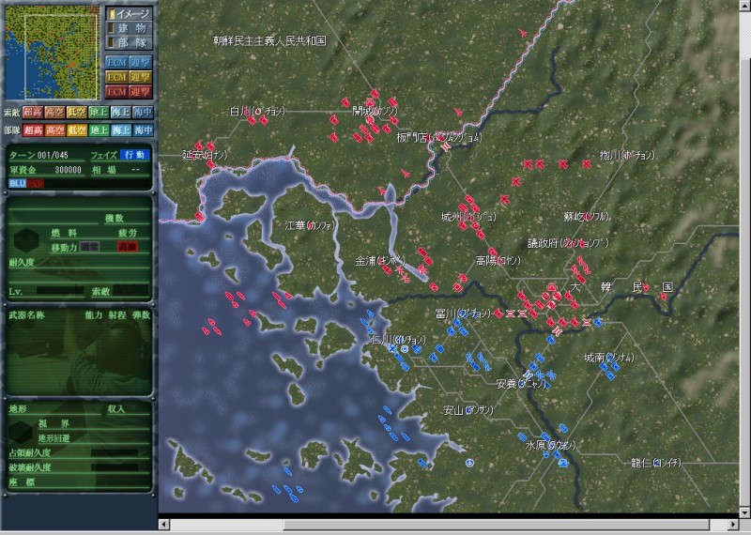Click the horizontal scrollbar thumb
This screenshot has height=535, width=751.
tap(496, 525)
